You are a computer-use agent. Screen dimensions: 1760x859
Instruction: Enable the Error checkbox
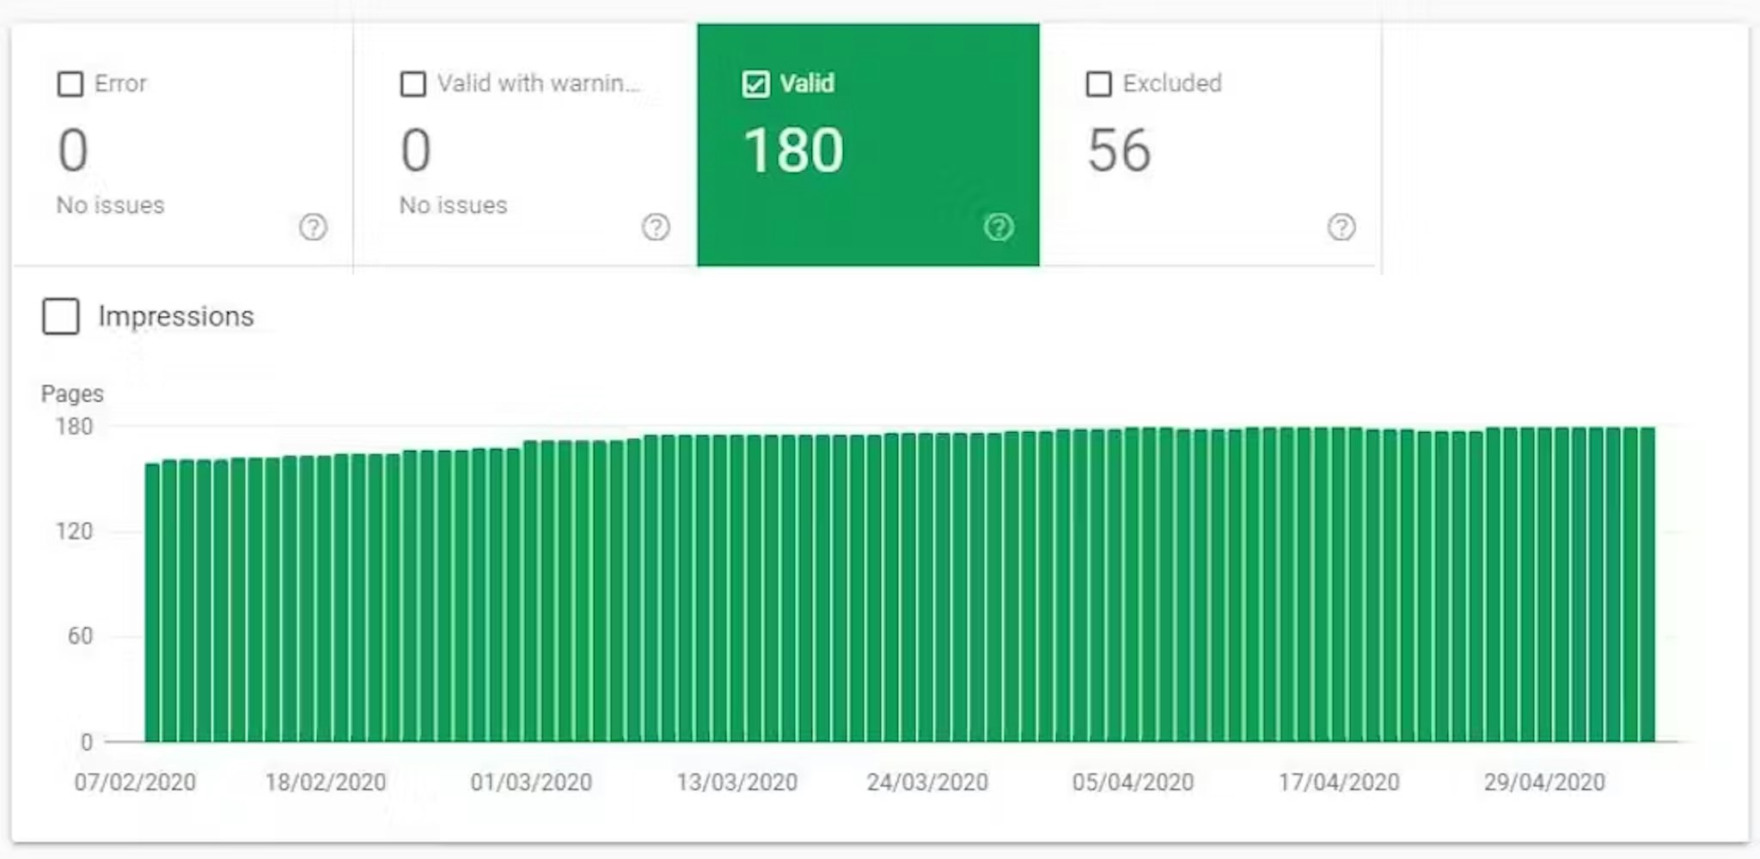pyautogui.click(x=70, y=84)
